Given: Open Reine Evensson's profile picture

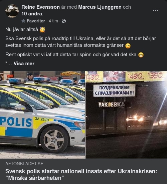Looking at the screenshot, I should coord(12,11).
